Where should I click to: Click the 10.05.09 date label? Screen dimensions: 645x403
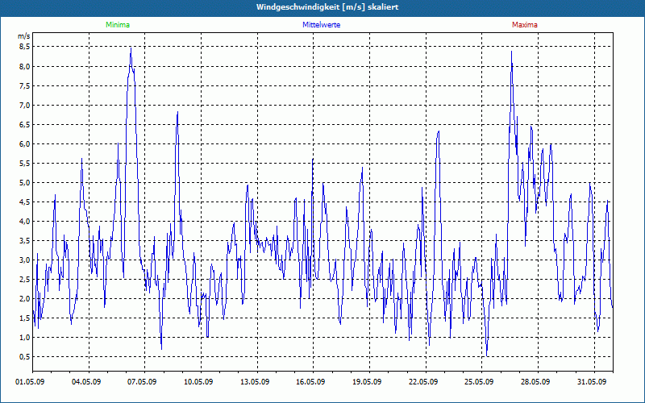[x=198, y=382]
